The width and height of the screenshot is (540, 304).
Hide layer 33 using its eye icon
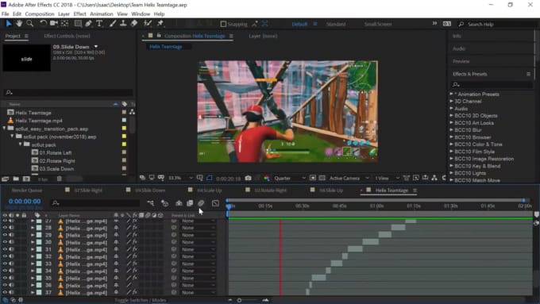5,264
